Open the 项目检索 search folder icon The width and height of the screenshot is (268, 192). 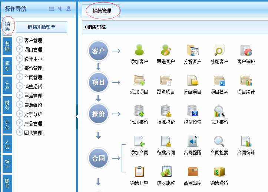click(x=219, y=80)
